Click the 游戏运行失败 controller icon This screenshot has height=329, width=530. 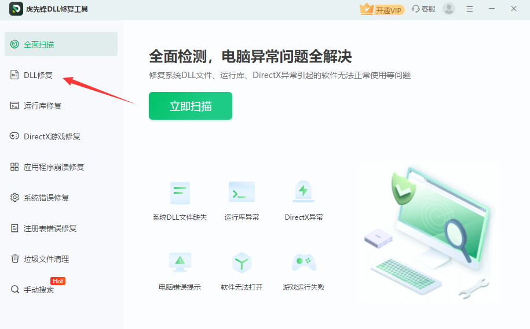(x=304, y=262)
